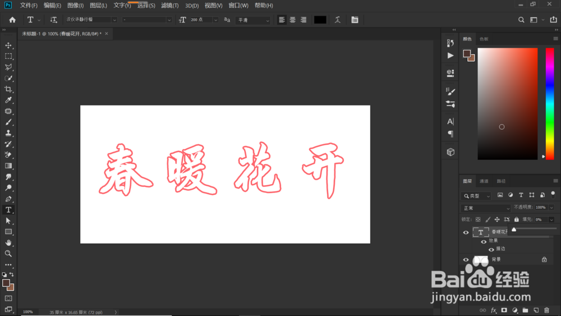Hide the 描边 stroke effect
561x316 pixels.
[x=491, y=249]
